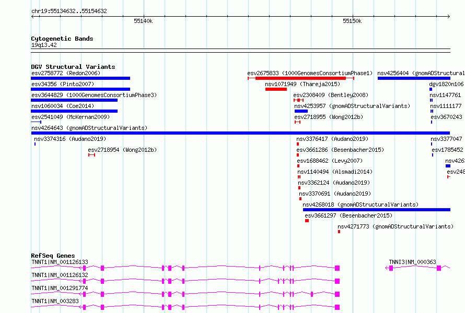Click the esv2758772 (Redon2006) variant label
Screen dimensions: 465x313
tap(66, 73)
